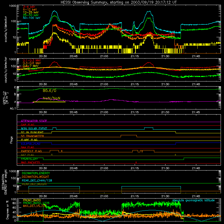
Task: Select the red 3-6 keV legend label
Action: (29, 7)
